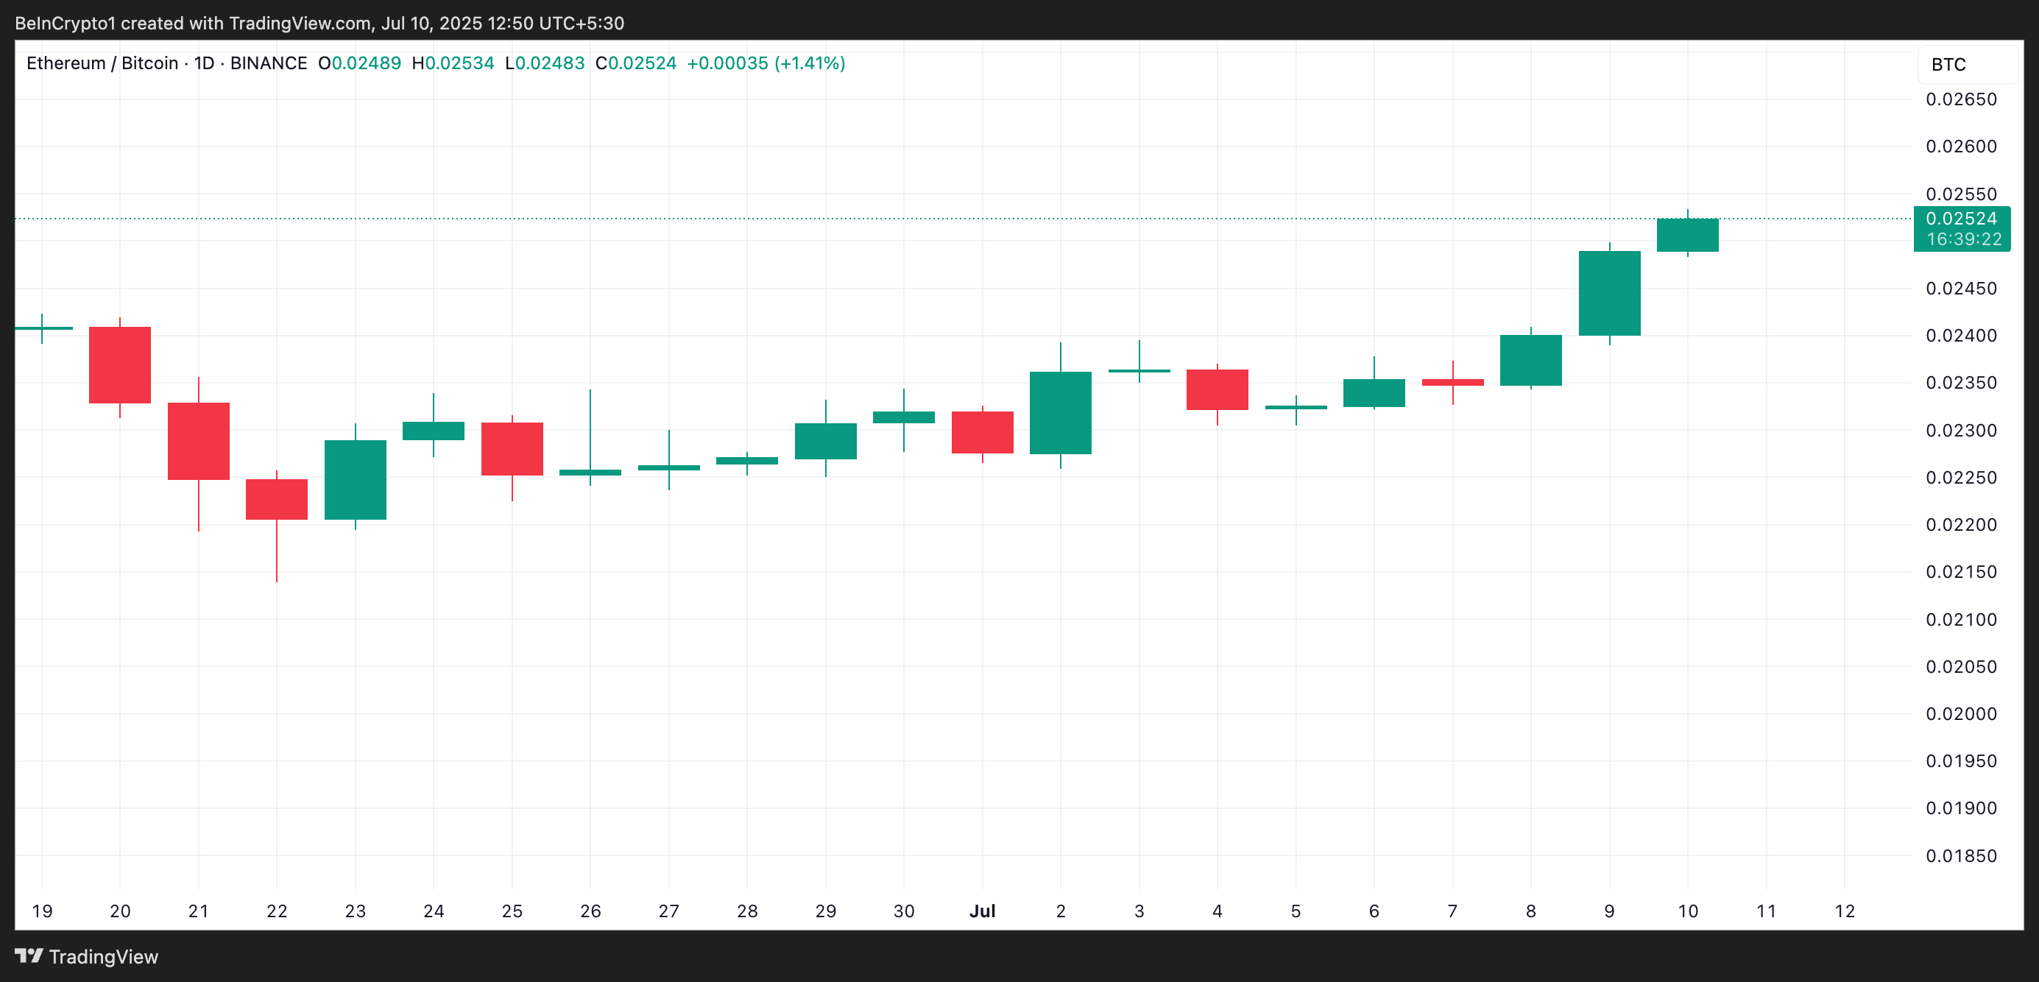The width and height of the screenshot is (2039, 982).
Task: Click the 0.02650 price scale label
Action: pos(1961,99)
